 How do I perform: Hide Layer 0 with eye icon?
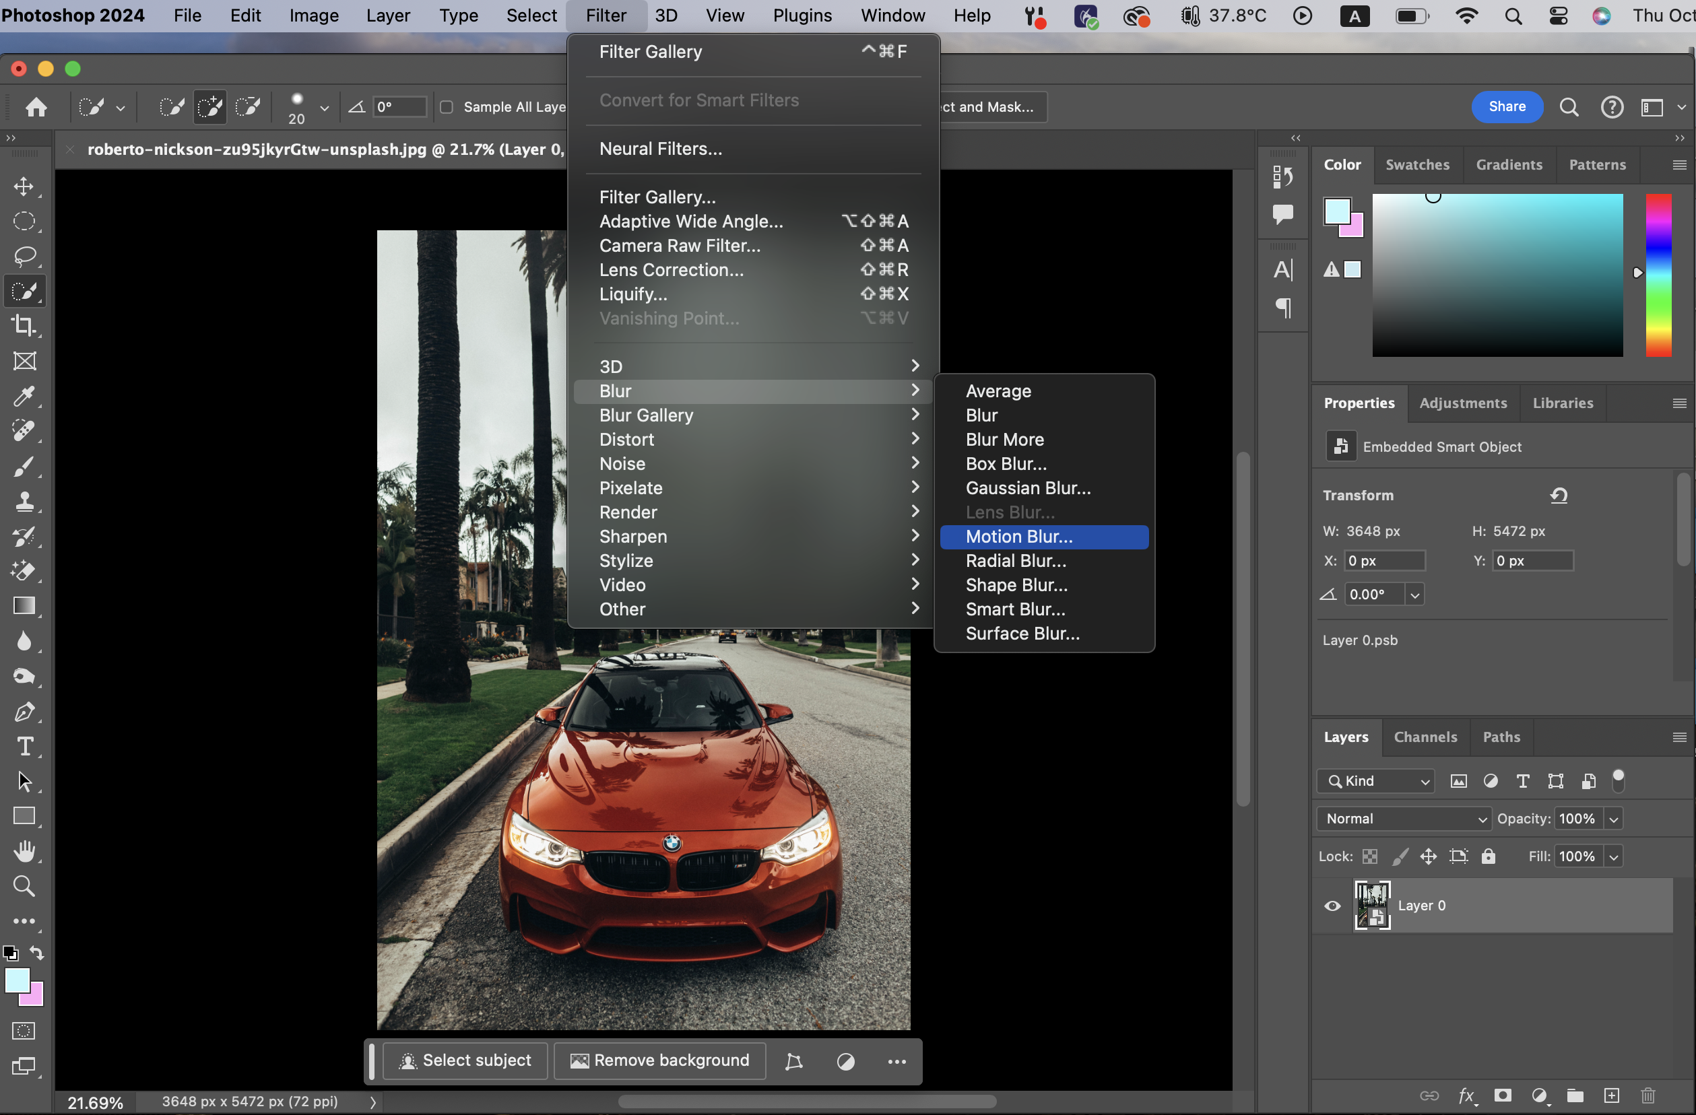[1332, 906]
